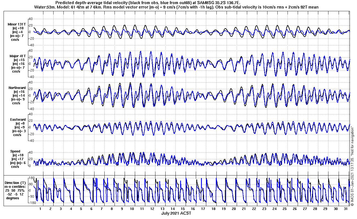Click the '|m-o|= 3' value in Eastward panel
The width and height of the screenshot is (357, 219).
click(x=19, y=131)
